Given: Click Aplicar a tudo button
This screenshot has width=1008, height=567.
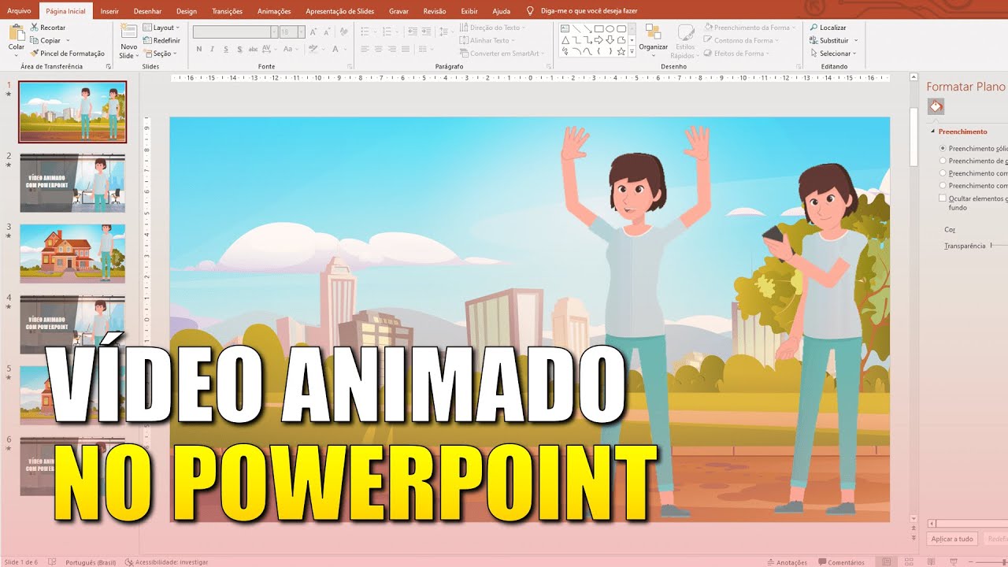Looking at the screenshot, I should pos(952,539).
